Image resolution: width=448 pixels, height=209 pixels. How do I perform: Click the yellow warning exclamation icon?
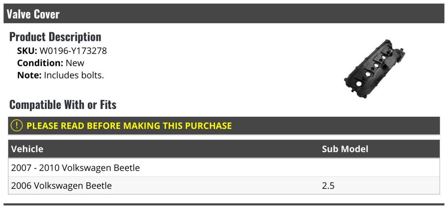tap(17, 126)
